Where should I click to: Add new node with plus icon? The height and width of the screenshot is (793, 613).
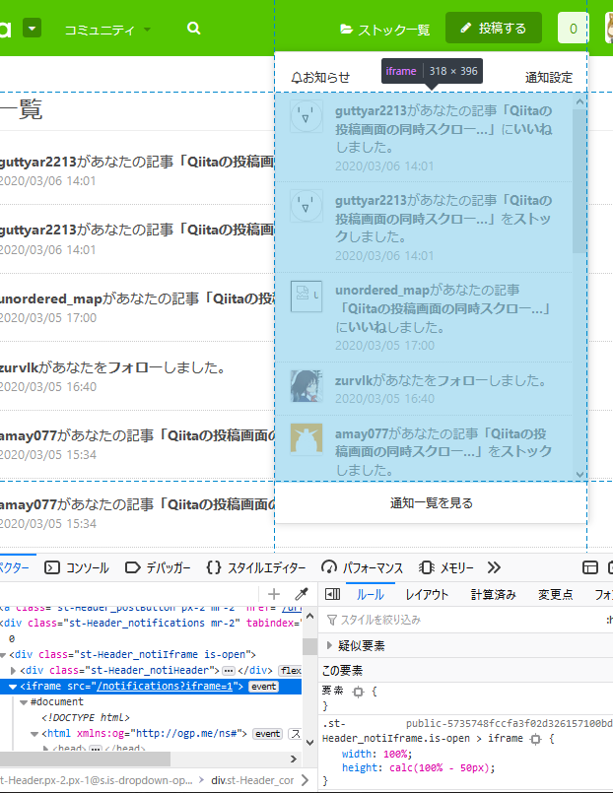pyautogui.click(x=274, y=594)
